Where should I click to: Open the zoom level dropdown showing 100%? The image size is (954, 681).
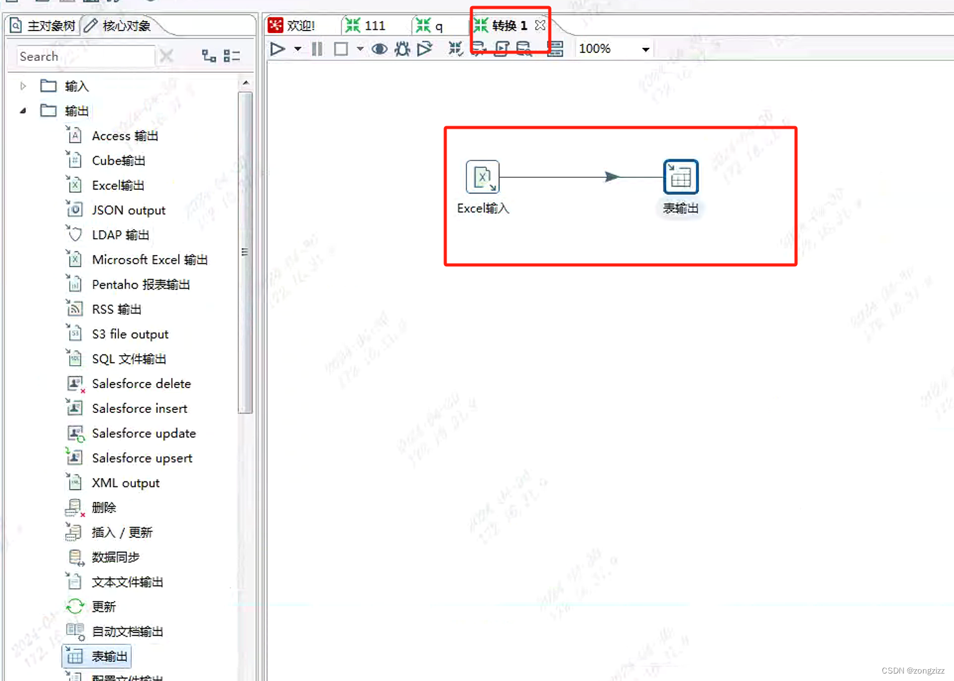(x=644, y=49)
